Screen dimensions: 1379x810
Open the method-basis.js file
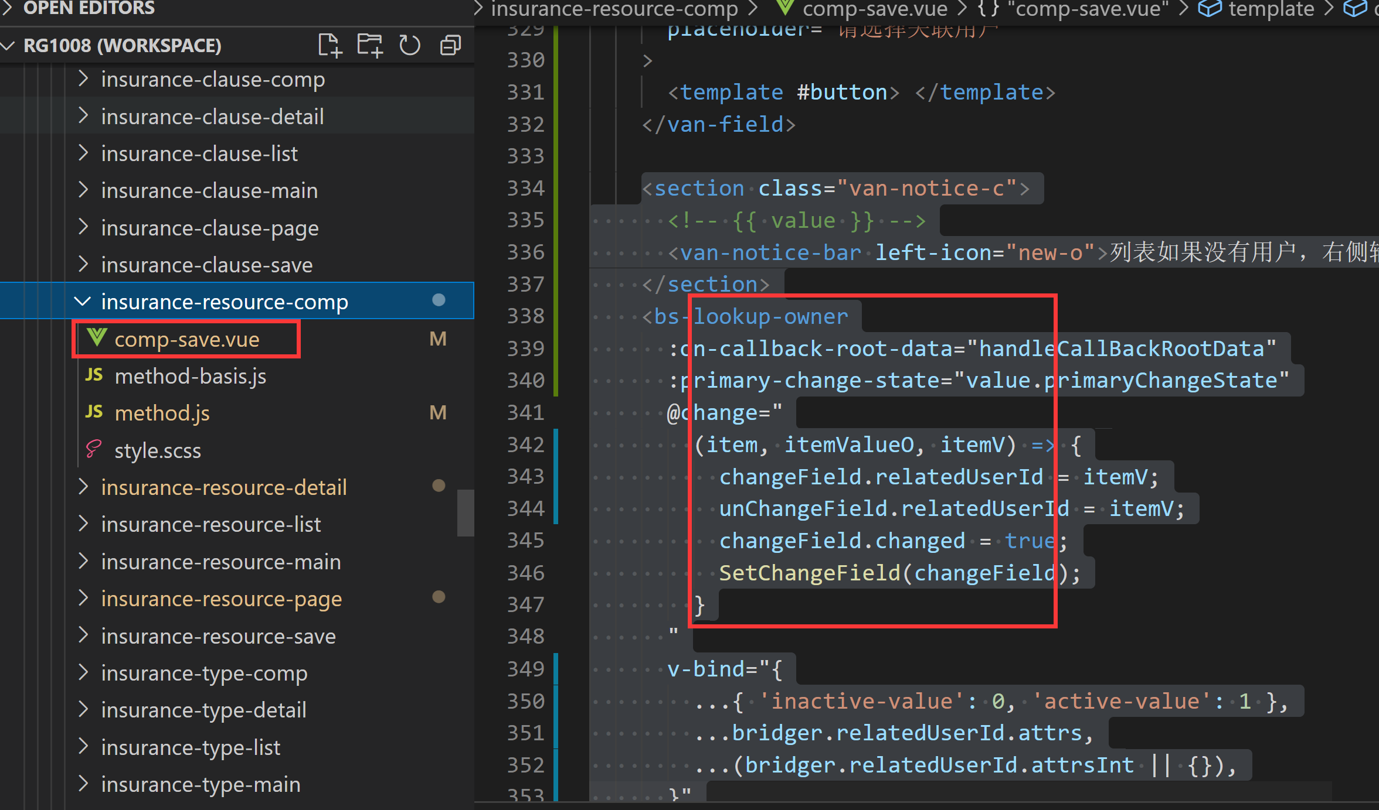coord(191,376)
